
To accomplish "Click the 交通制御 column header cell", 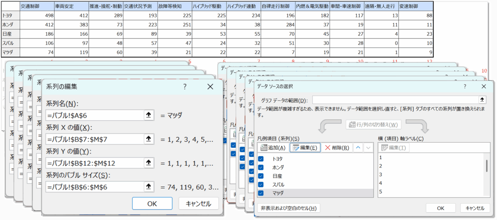I will 37,7.
